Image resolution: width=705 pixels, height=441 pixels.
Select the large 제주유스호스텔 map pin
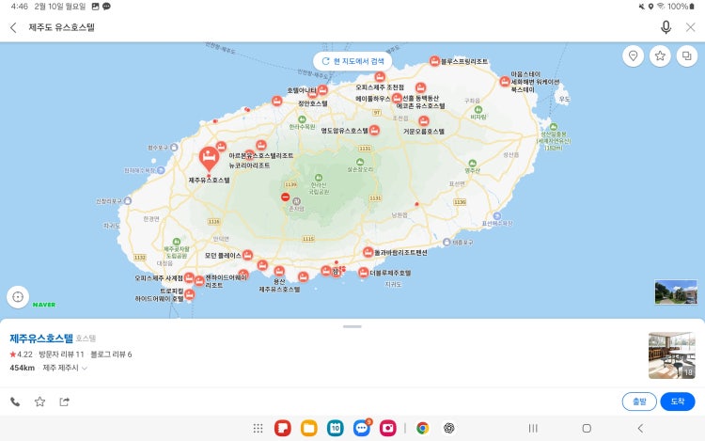coord(209,159)
